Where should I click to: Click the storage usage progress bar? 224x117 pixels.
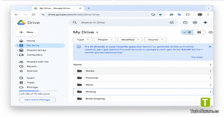click(38, 91)
